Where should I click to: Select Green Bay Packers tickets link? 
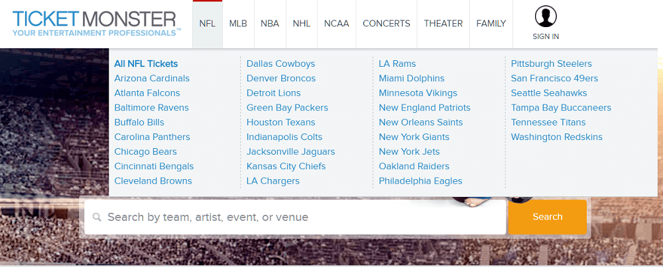pyautogui.click(x=287, y=108)
